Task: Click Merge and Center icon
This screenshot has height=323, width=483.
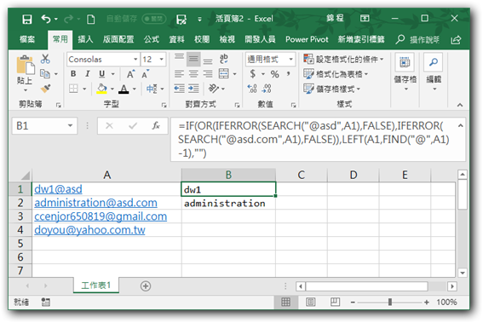Action: (x=224, y=73)
